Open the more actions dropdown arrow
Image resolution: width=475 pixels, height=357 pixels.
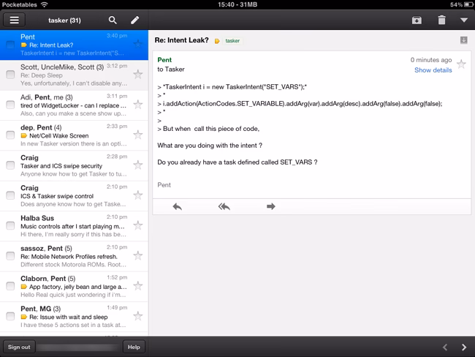(463, 20)
